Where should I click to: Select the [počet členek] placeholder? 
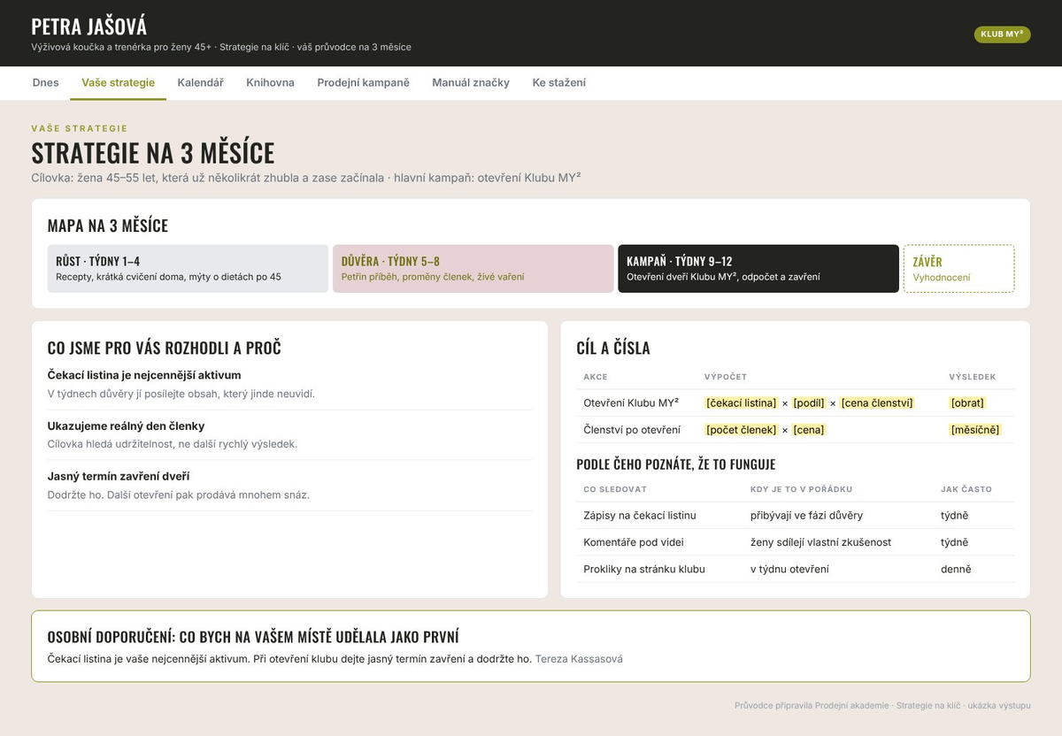click(741, 430)
